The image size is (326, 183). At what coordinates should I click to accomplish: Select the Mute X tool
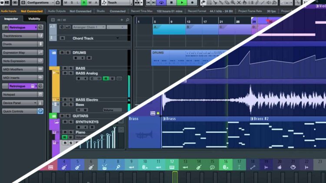coord(239,3)
